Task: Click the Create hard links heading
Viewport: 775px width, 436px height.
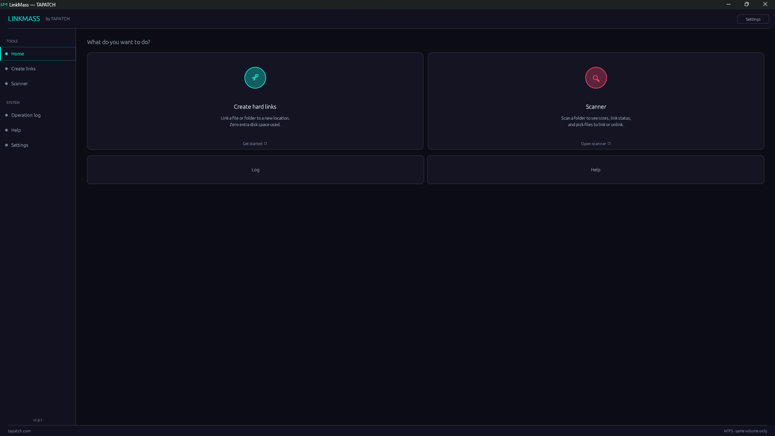Action: pos(255,107)
